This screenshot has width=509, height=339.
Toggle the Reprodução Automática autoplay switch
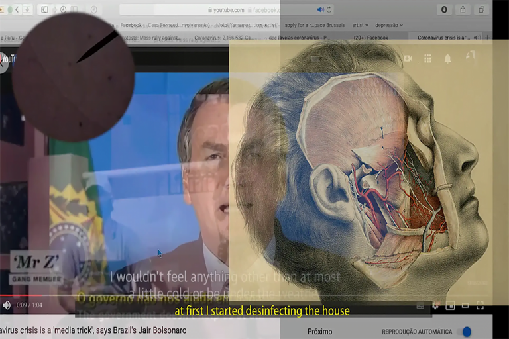point(467,331)
